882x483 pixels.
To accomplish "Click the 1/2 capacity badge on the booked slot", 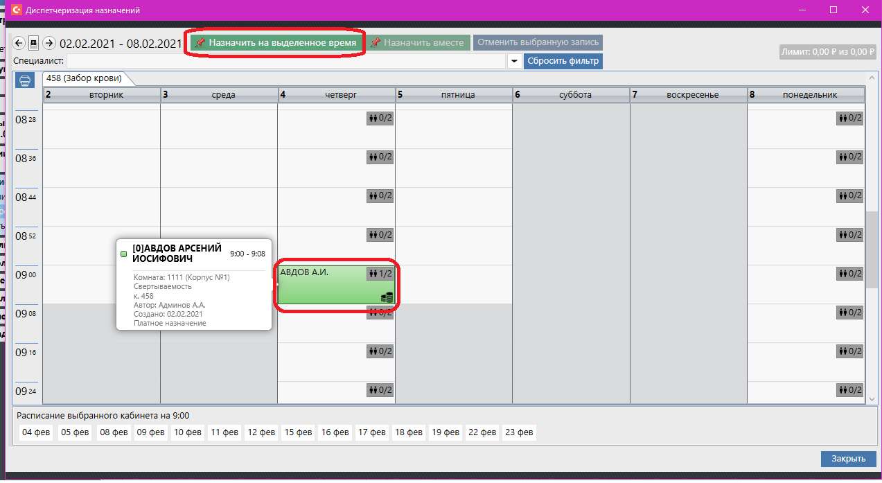I will (380, 274).
